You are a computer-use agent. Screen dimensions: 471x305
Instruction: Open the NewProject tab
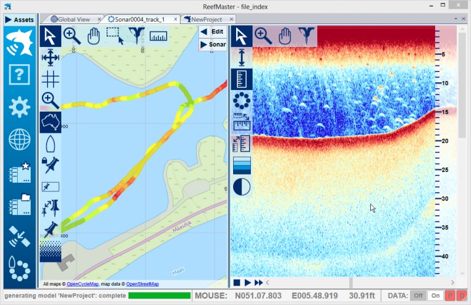[206, 19]
